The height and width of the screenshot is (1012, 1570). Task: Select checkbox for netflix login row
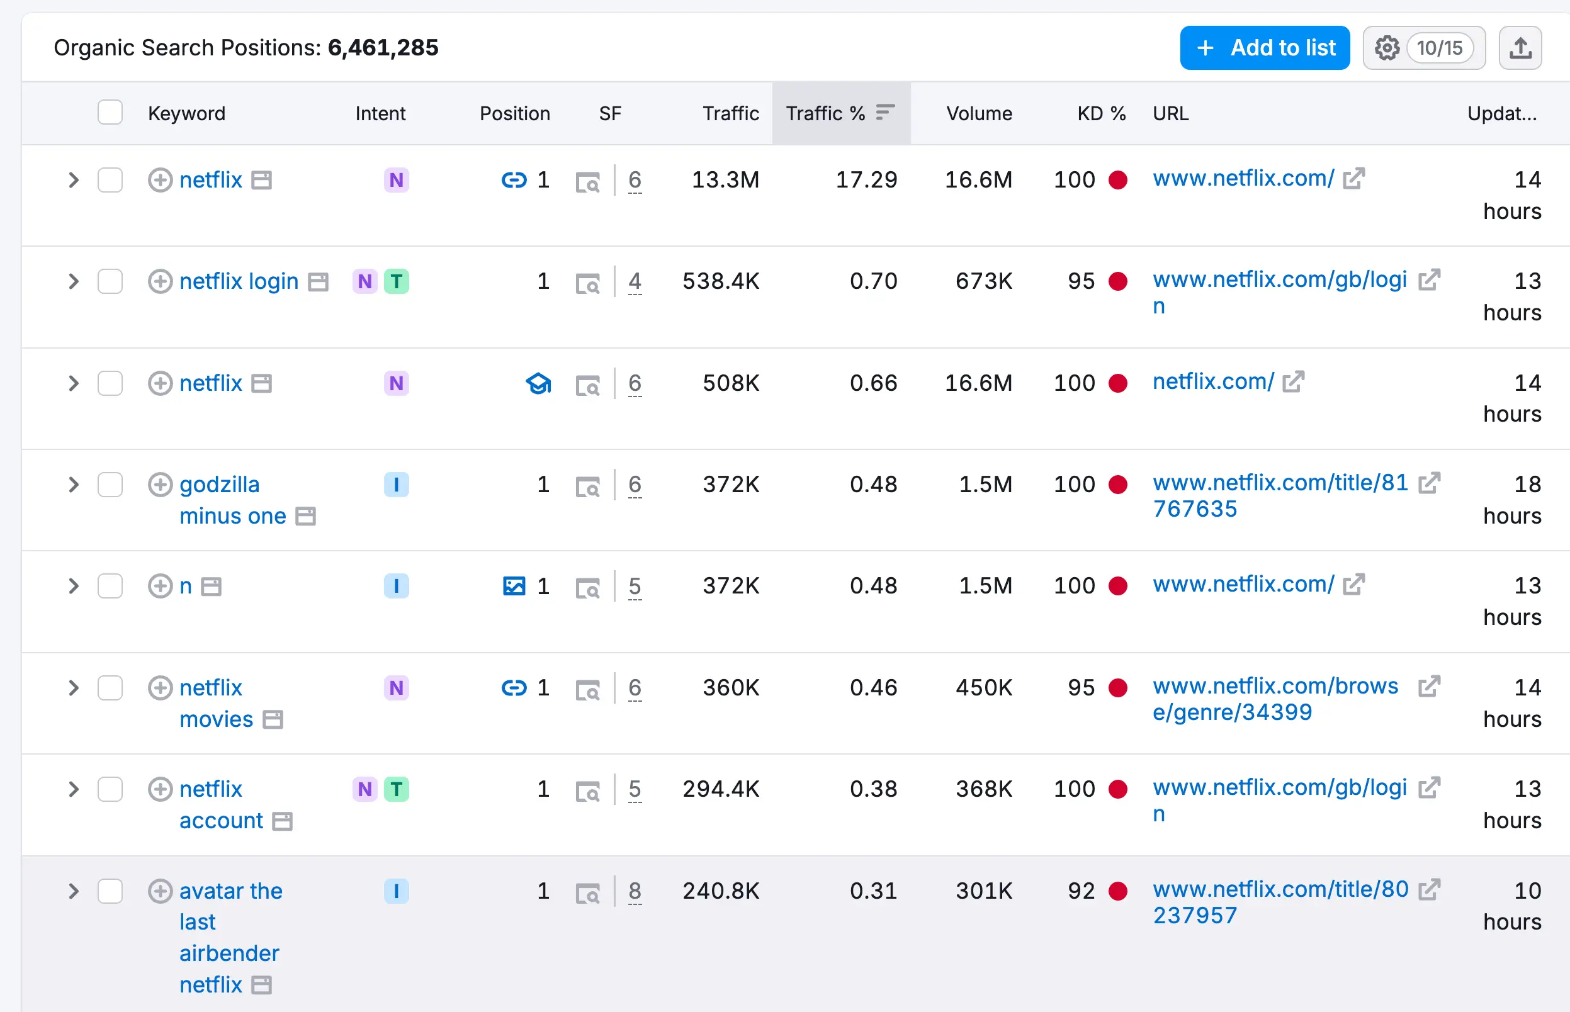point(110,282)
